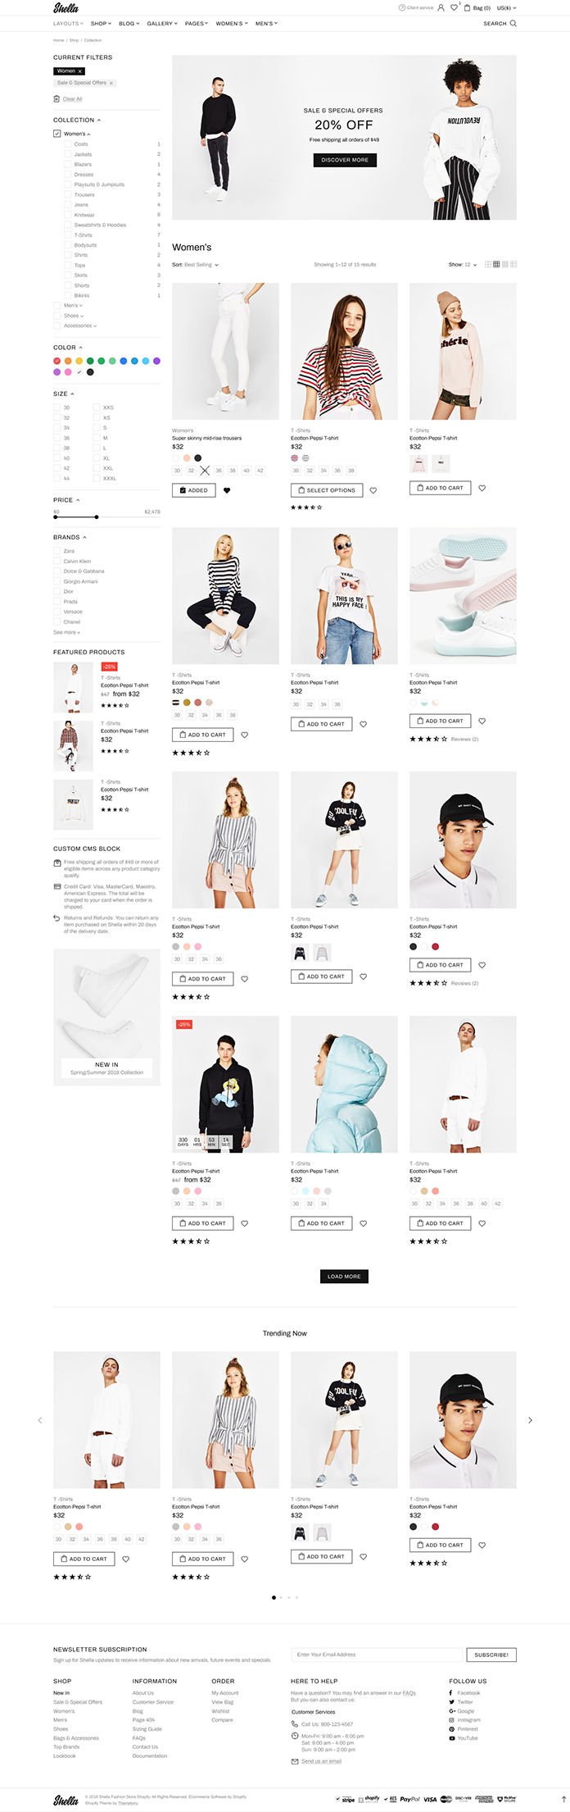Select the red color filter swatch

coord(57,361)
